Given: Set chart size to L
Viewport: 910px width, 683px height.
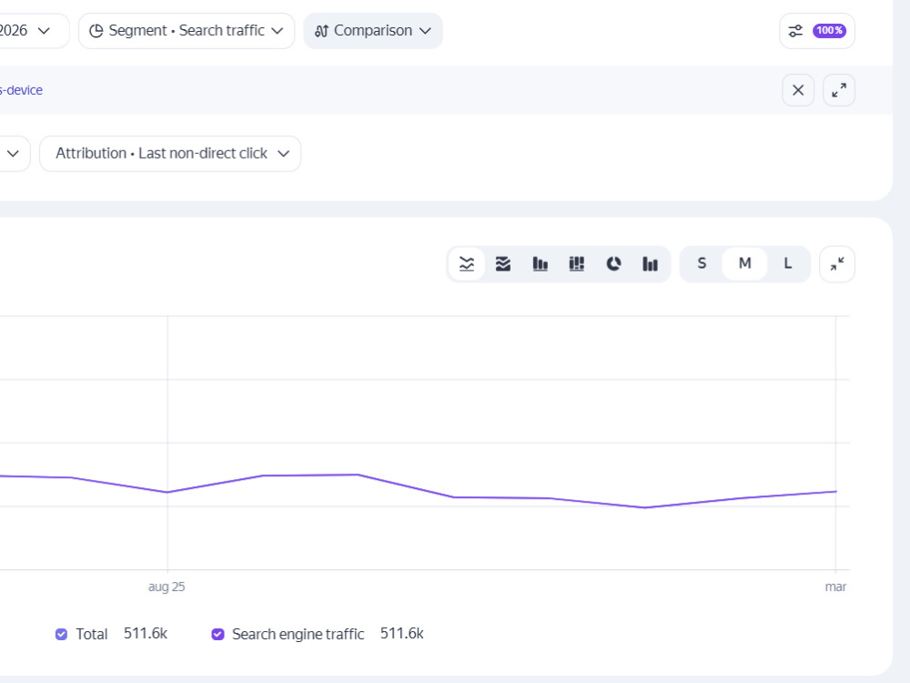Looking at the screenshot, I should (787, 264).
